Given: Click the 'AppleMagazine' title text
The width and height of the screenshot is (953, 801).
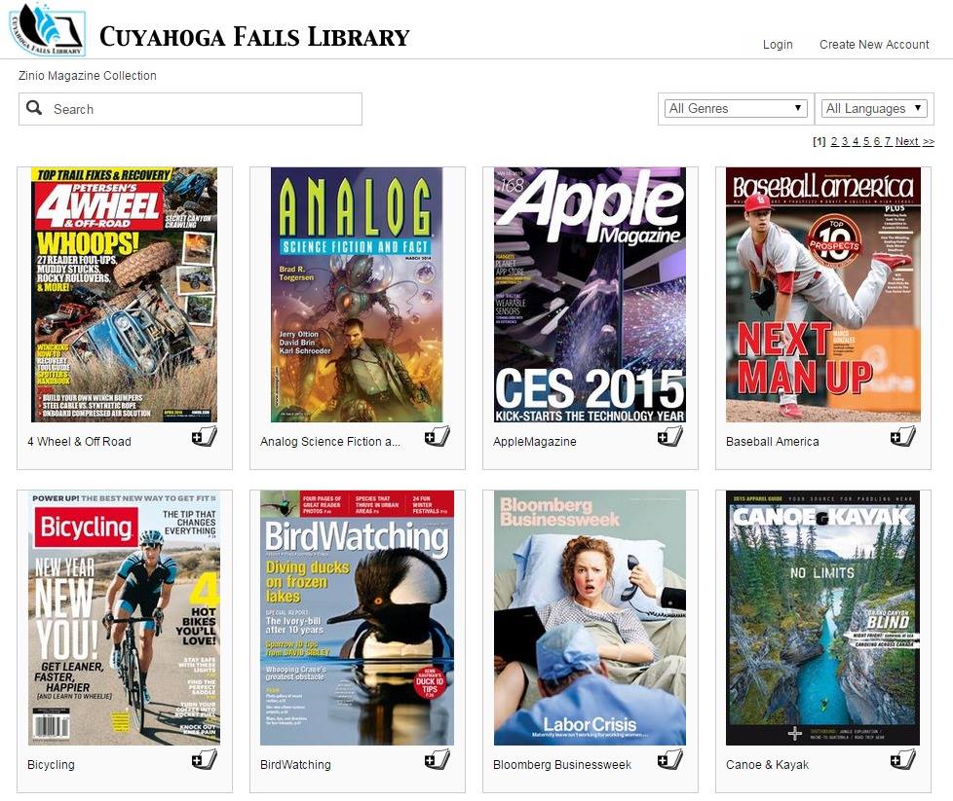Looking at the screenshot, I should [535, 442].
